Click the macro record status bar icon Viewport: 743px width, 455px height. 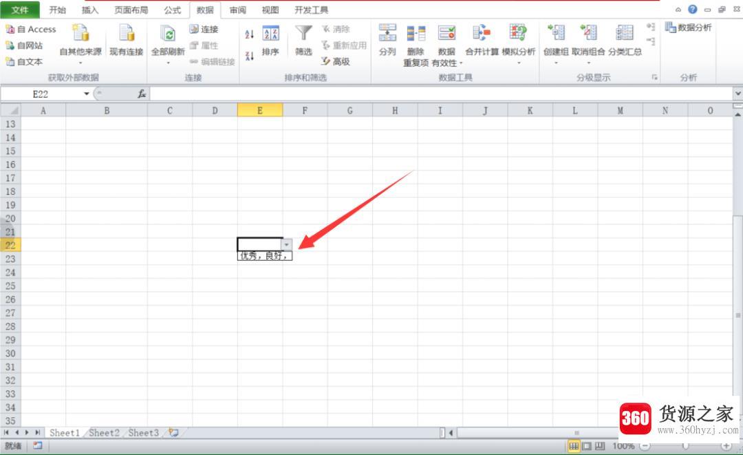tap(37, 445)
